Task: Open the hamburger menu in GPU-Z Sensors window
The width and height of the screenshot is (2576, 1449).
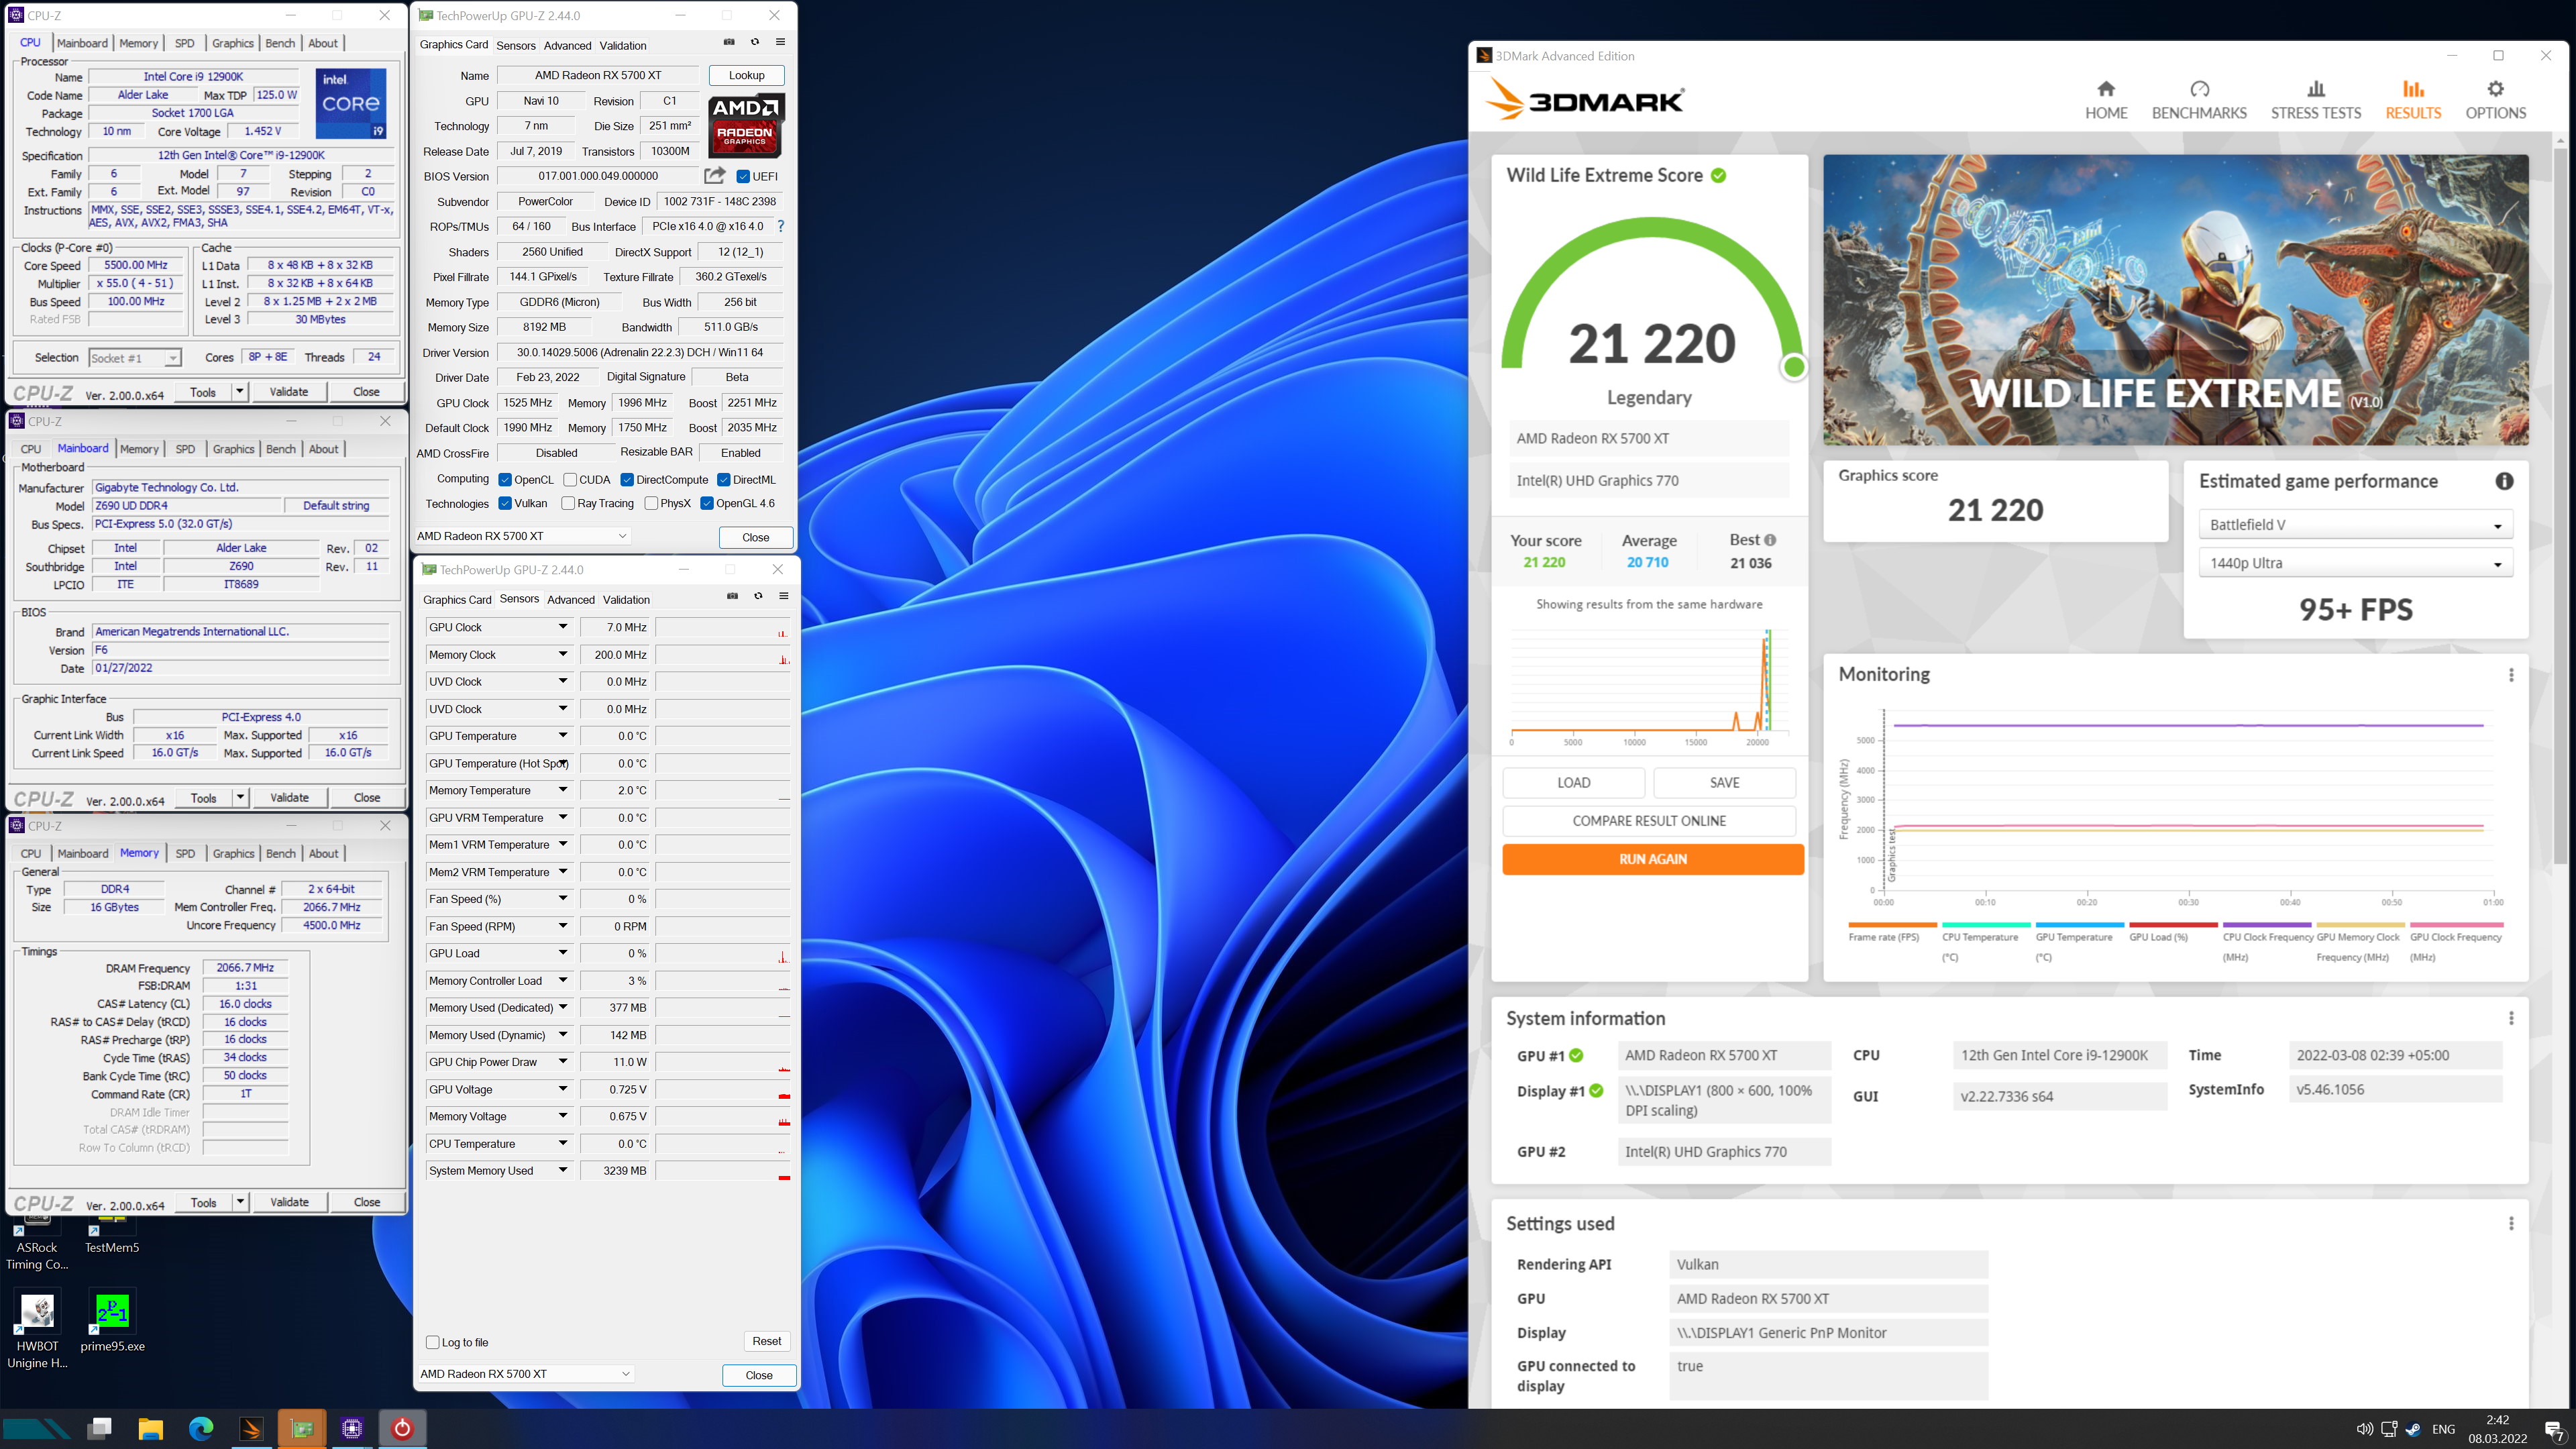Action: coord(783,596)
